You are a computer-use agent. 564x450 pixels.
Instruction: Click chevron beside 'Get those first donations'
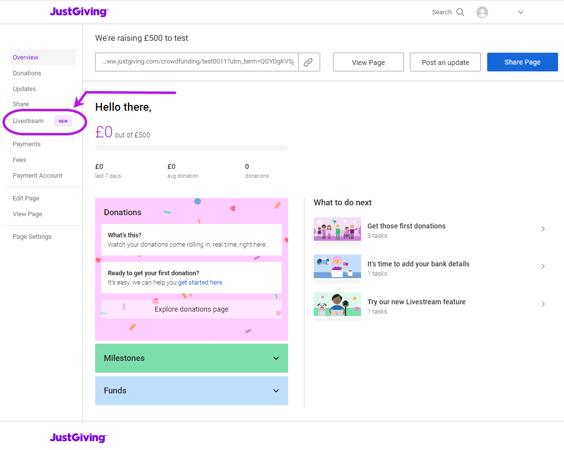pos(543,229)
